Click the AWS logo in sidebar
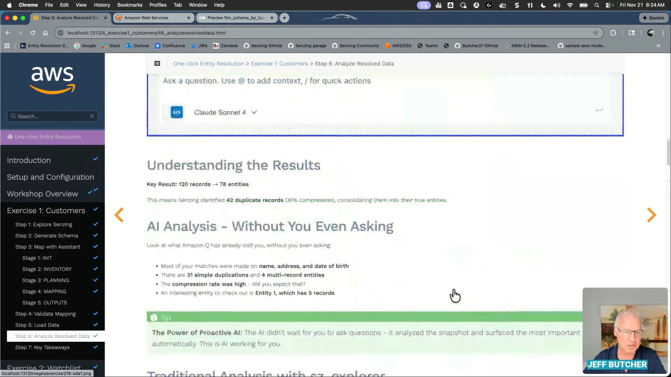671x377 pixels. [x=52, y=80]
